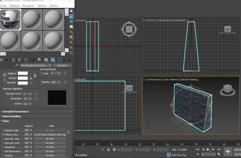Open Front viewport Wireframe shading menu
The image size is (241, 158).
[180, 20]
